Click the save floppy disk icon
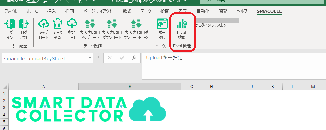326x130 pixels. coord(46,1)
